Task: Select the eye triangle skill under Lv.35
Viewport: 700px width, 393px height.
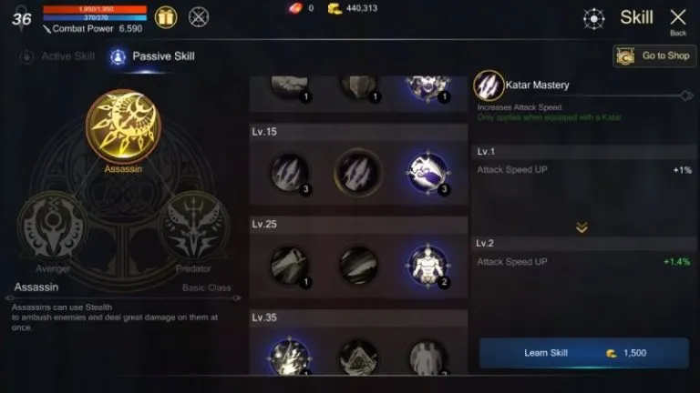Action: (x=358, y=357)
